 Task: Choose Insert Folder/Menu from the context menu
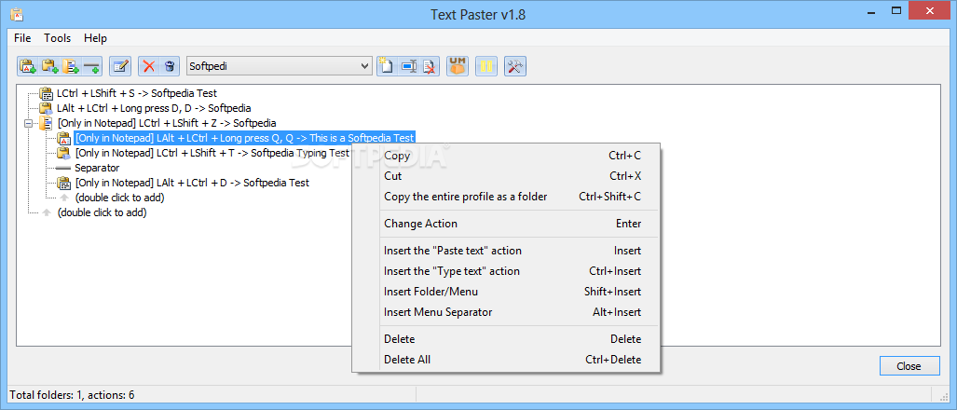click(506, 292)
